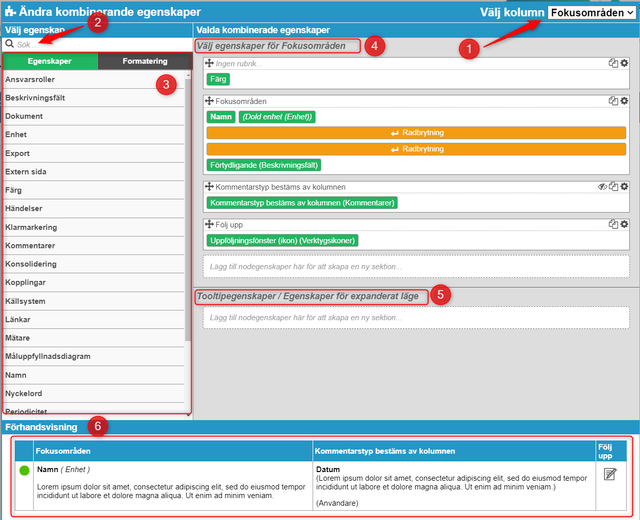
Task: Click new-section drop area under Tooltipegenskaper
Action: point(416,318)
